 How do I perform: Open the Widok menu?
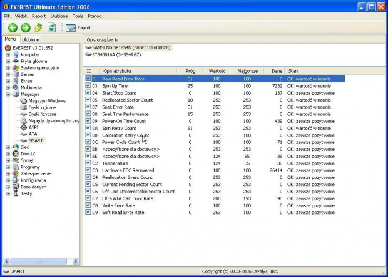[x=21, y=16]
